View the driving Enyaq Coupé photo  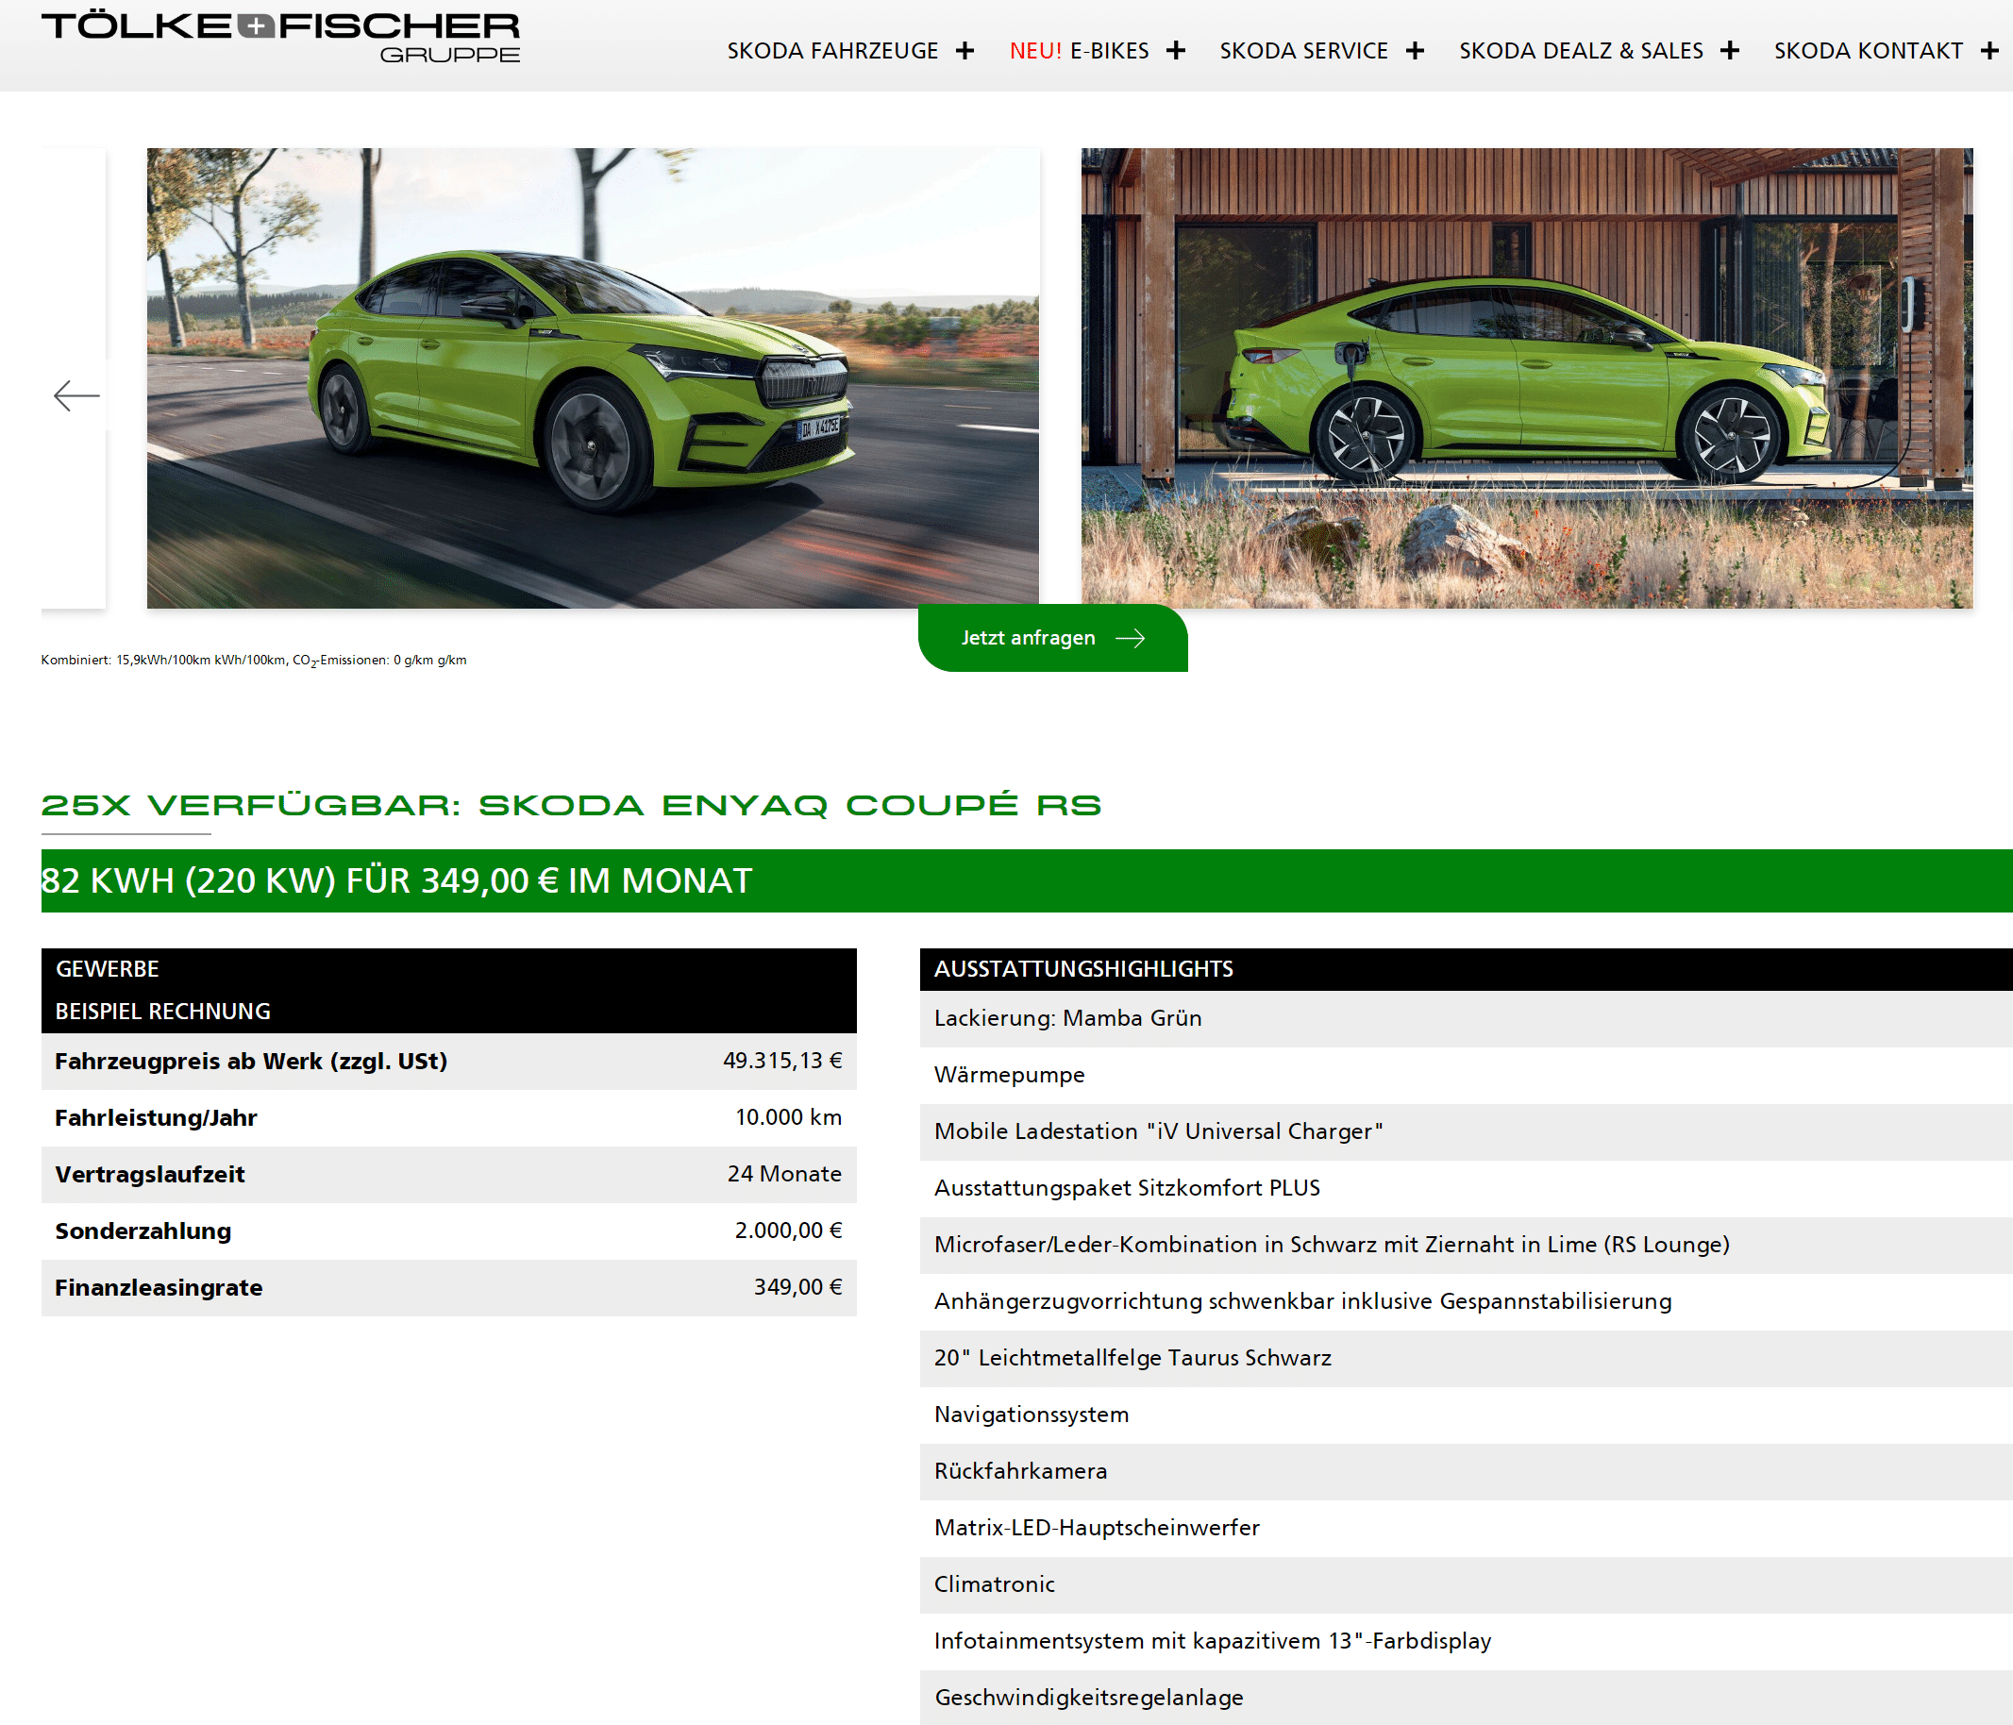click(x=593, y=377)
